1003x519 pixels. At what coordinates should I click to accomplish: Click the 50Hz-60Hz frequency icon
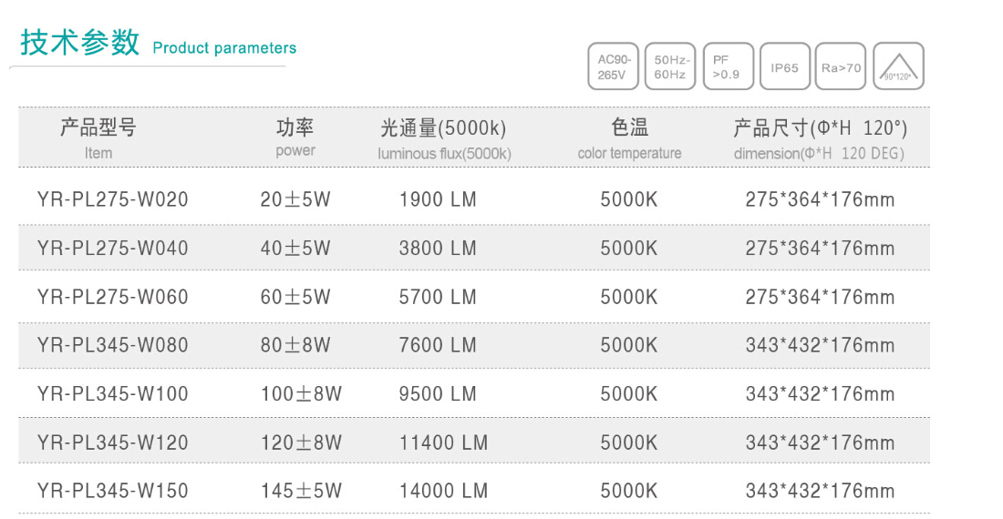coord(669,66)
